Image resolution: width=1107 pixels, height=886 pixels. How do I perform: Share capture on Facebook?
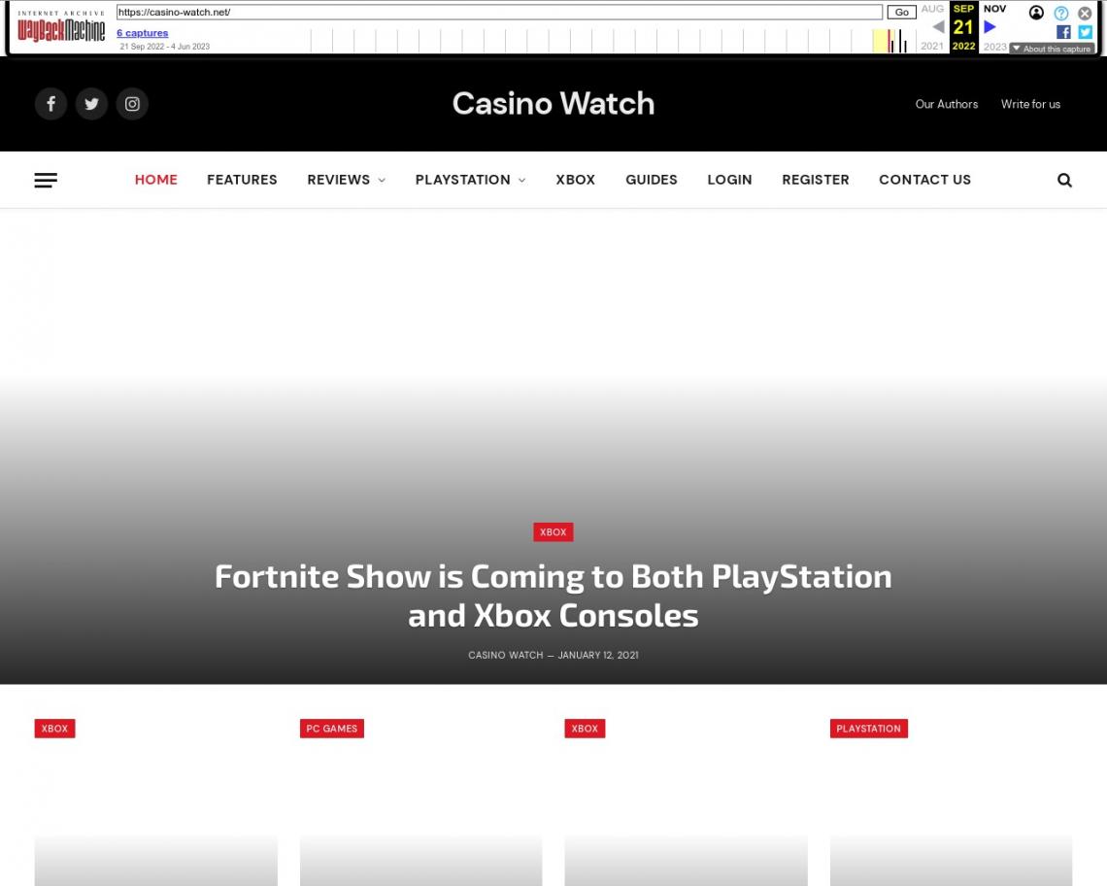[1063, 32]
